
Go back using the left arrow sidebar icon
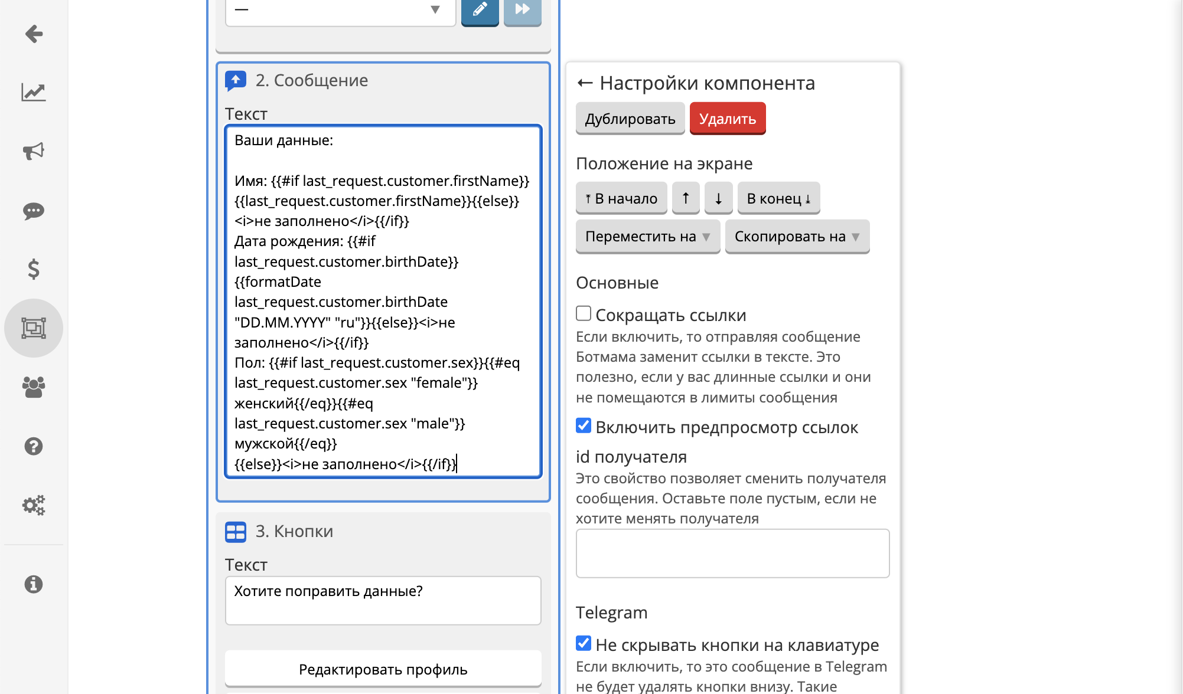34,34
